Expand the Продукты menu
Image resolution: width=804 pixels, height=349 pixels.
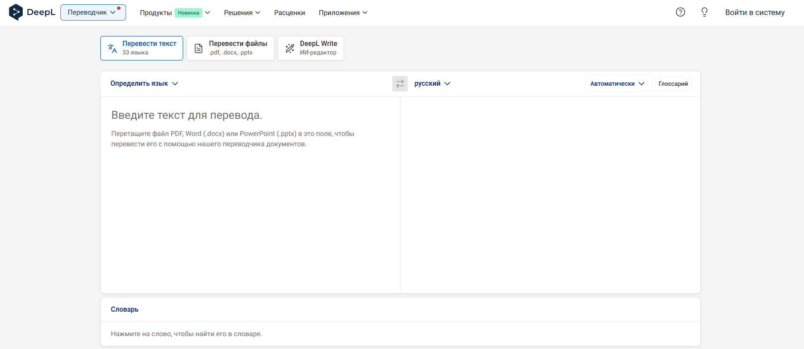tap(175, 13)
